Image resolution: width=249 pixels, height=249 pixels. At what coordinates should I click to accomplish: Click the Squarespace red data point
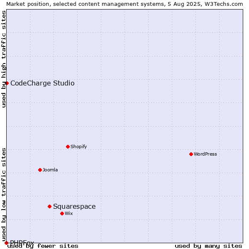pyautogui.click(x=49, y=206)
